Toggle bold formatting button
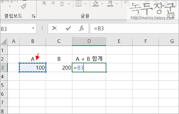The width and height of the screenshot is (179, 114). tap(44, 3)
